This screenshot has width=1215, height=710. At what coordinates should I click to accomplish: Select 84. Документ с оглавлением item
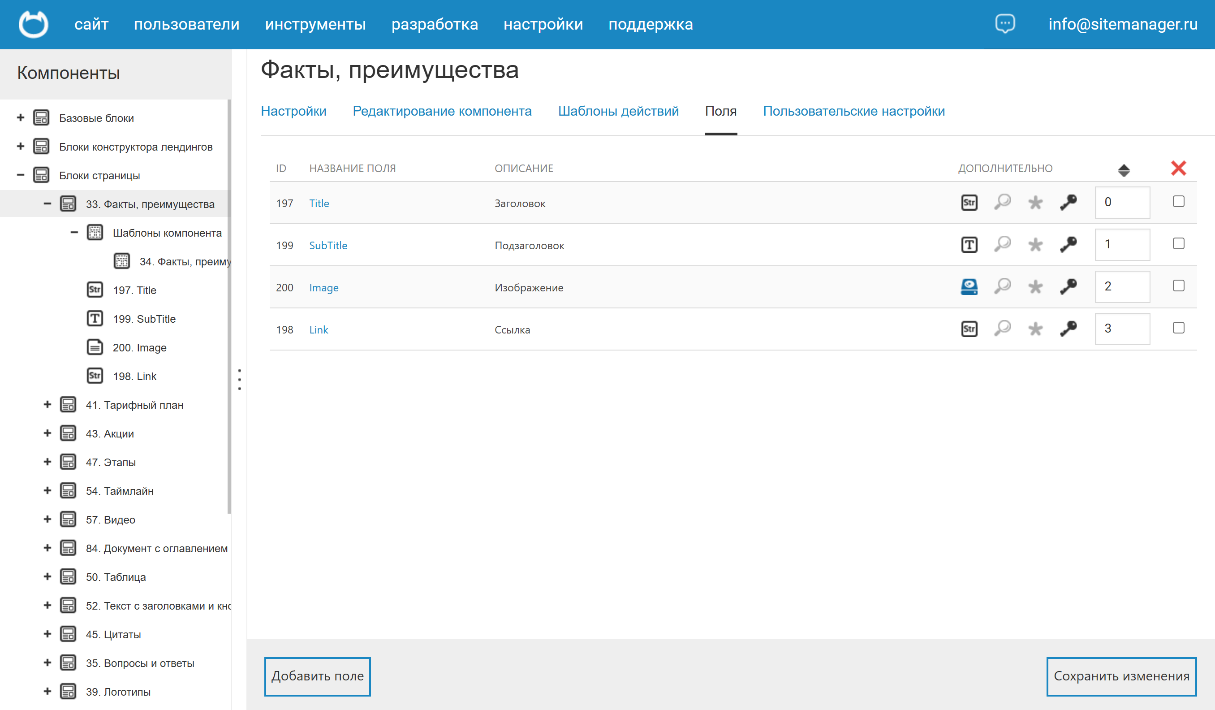(157, 549)
